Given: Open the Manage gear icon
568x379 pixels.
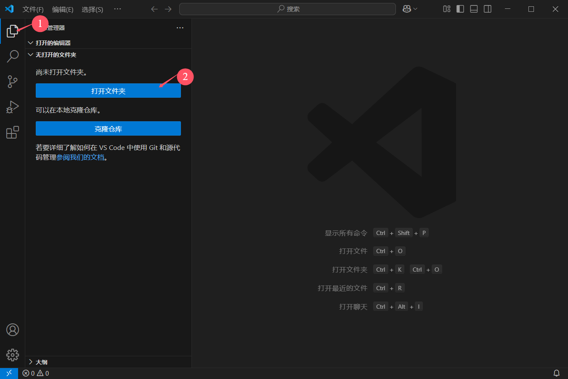Looking at the screenshot, I should click(x=13, y=355).
